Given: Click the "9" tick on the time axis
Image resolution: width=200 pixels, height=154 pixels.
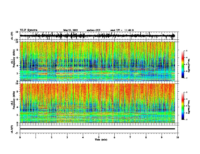Looking at the screenshot, I should click(x=162, y=137).
